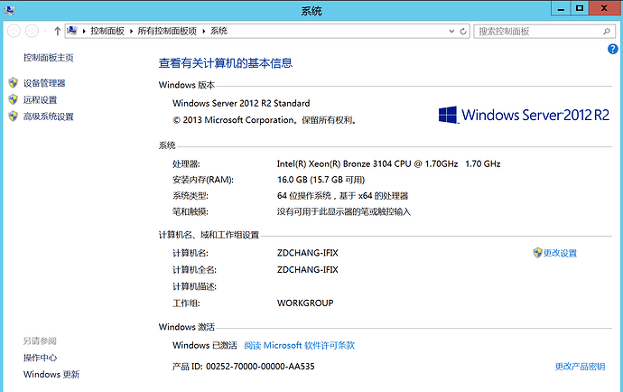Viewport: 623px width, 392px height.
Task: Expand the chevron after 控制面板 in breadcrumb
Action: coord(133,31)
